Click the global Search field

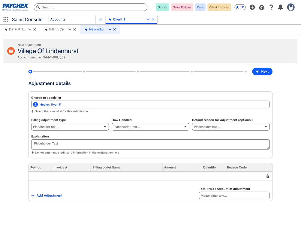click(91, 7)
